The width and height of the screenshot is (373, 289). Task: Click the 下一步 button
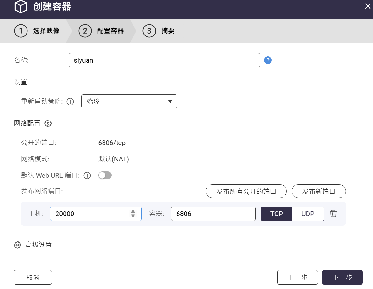point(342,277)
